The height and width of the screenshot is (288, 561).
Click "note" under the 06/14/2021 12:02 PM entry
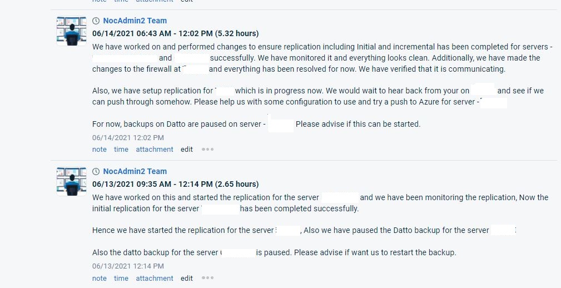[100, 149]
